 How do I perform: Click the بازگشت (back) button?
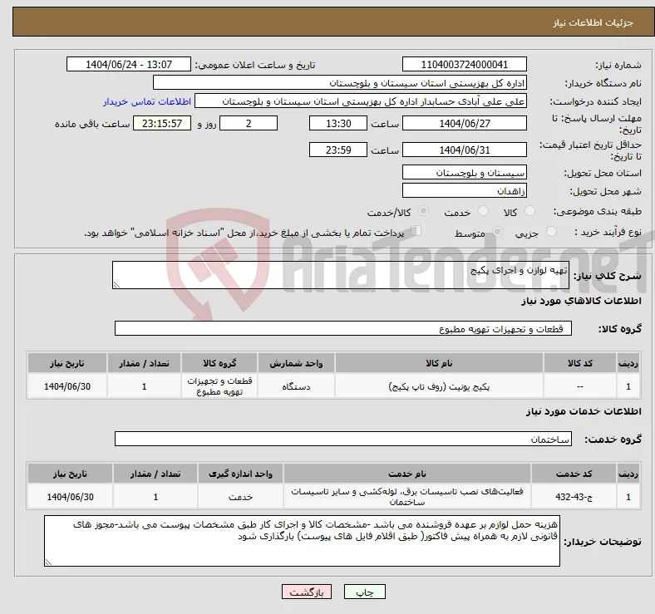click(307, 592)
